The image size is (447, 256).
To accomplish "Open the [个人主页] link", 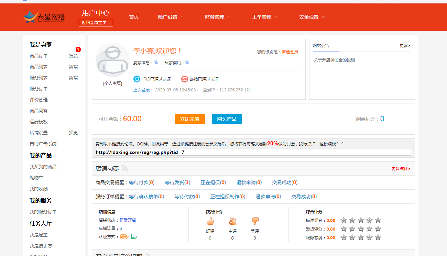I will (x=112, y=83).
